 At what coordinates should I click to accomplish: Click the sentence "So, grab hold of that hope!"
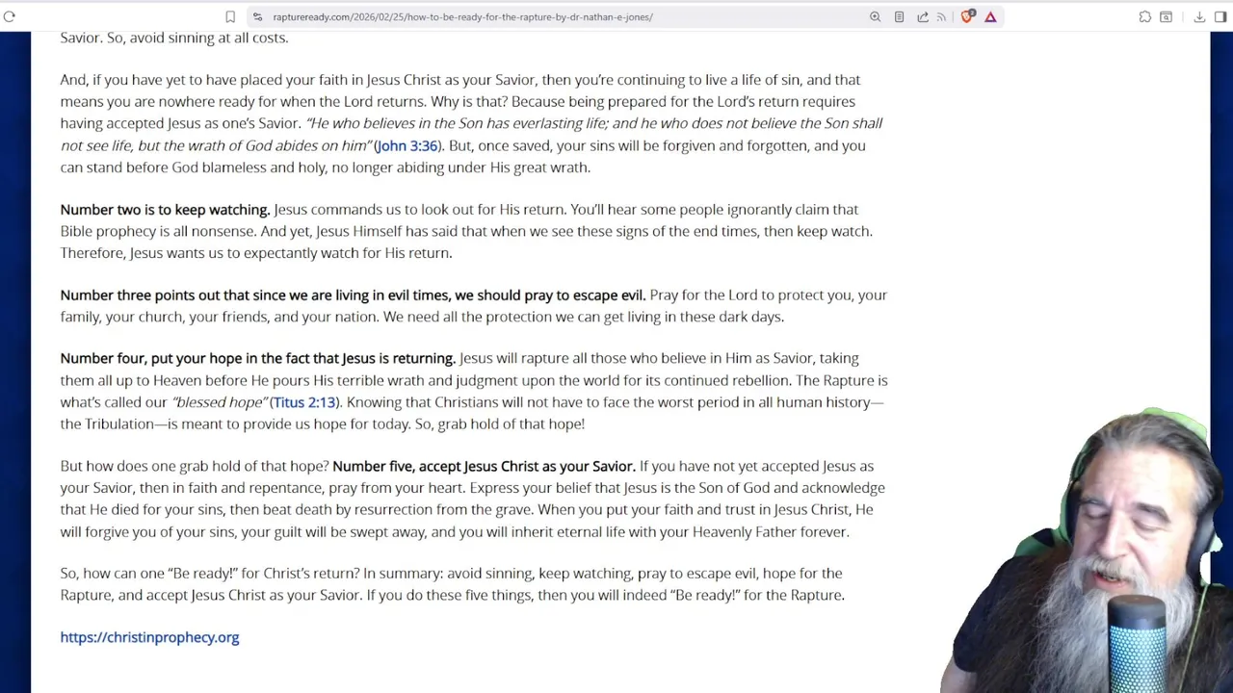click(500, 423)
